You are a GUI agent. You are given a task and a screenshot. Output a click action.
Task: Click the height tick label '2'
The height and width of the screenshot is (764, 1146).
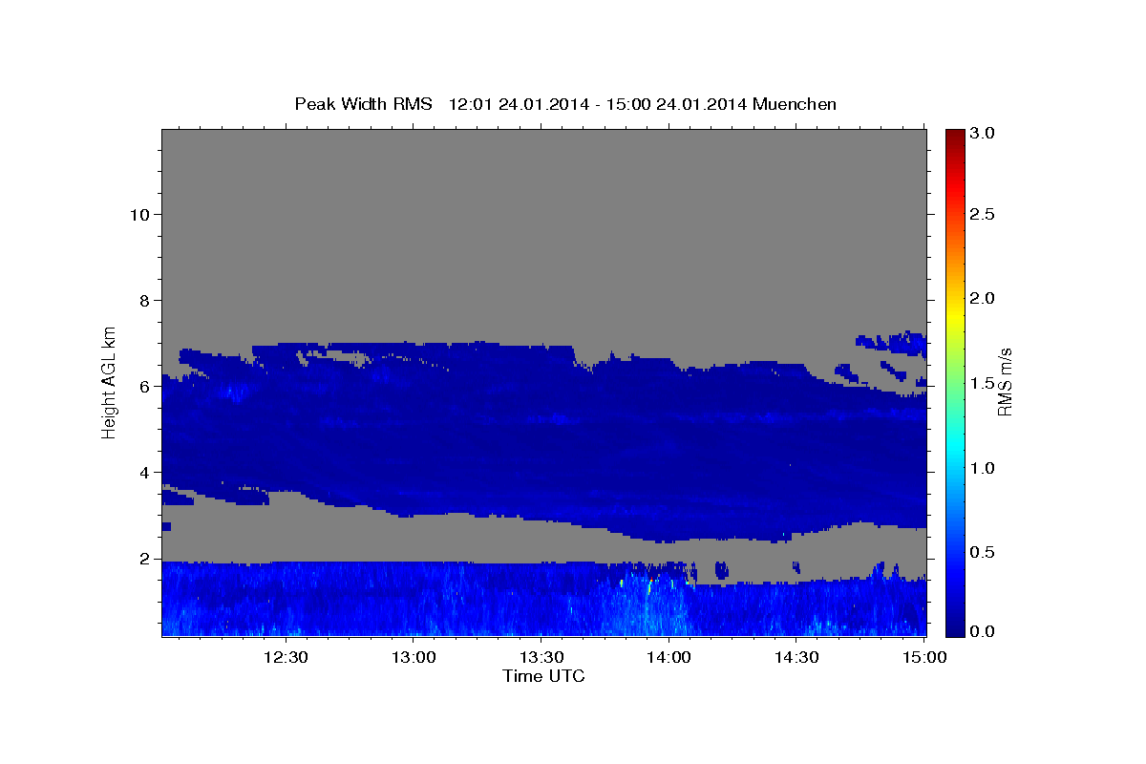click(x=143, y=559)
